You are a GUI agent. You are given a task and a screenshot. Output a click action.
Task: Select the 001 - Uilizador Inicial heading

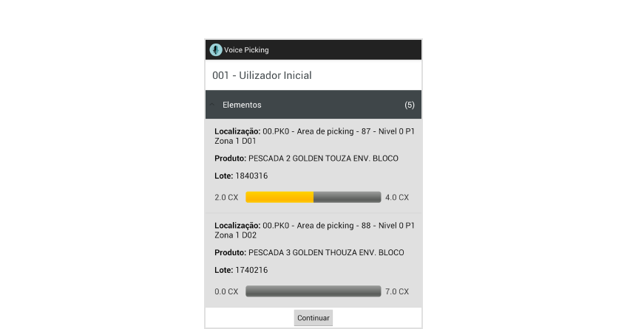[x=262, y=75]
